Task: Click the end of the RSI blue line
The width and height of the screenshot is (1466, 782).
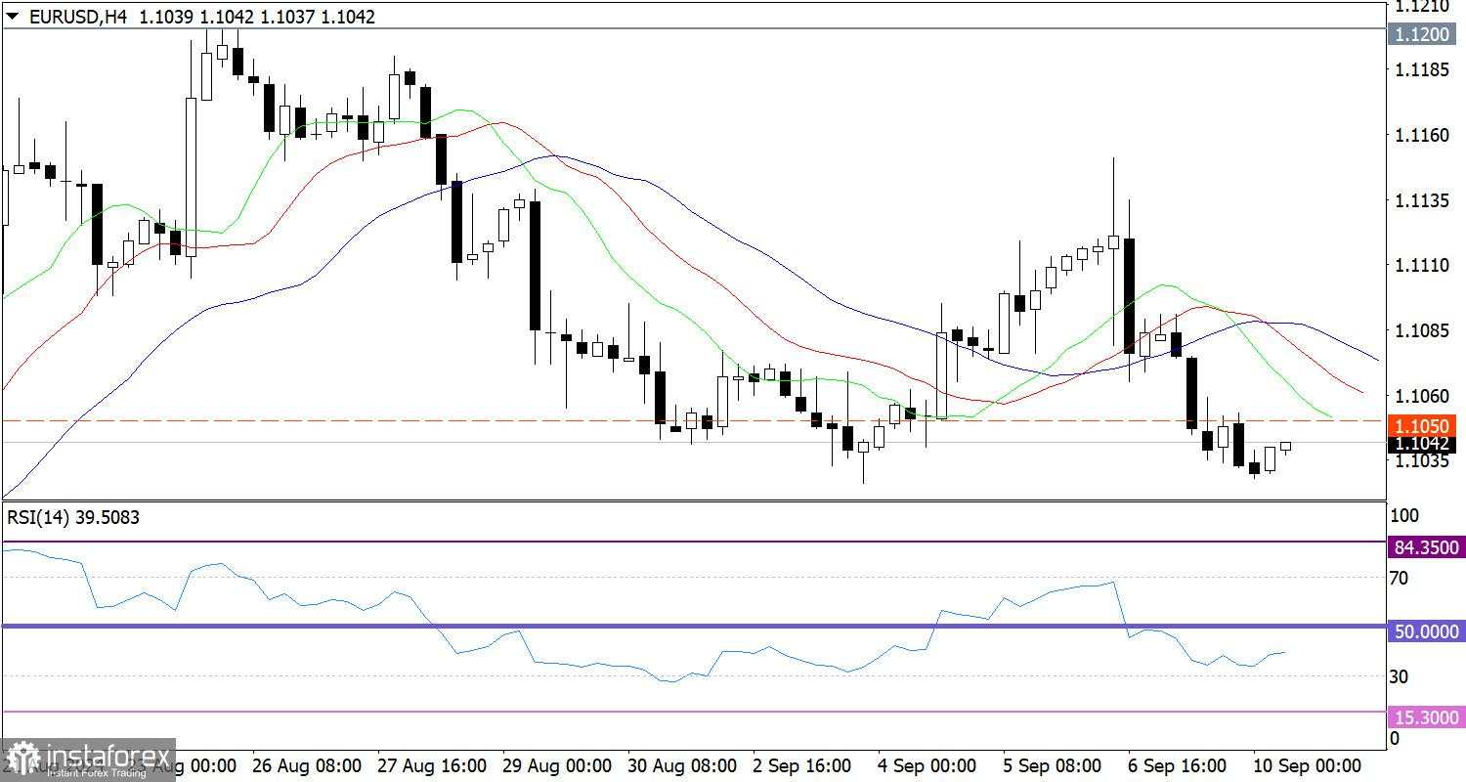Action: click(1284, 652)
